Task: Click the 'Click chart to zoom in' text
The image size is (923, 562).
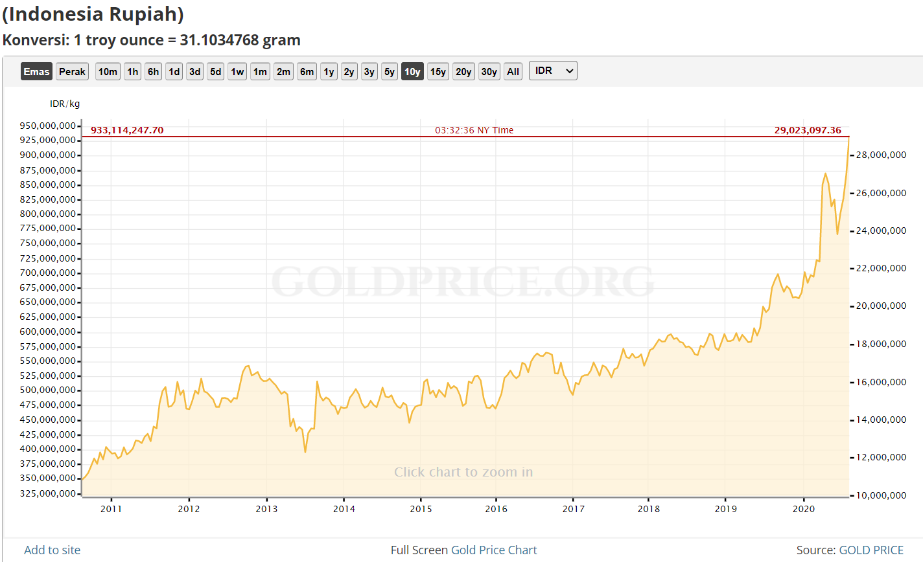Action: (463, 472)
